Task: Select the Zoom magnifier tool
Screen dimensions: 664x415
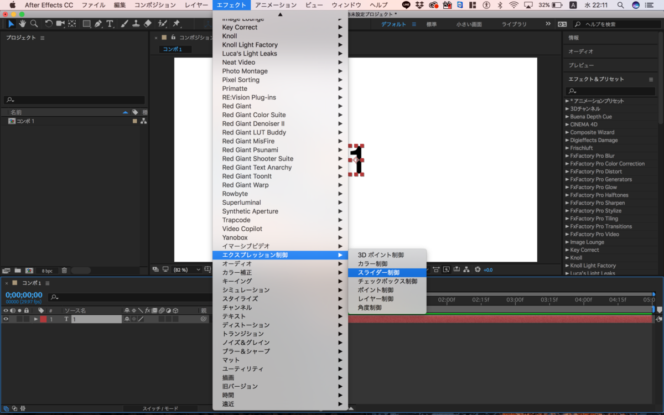Action: tap(34, 24)
